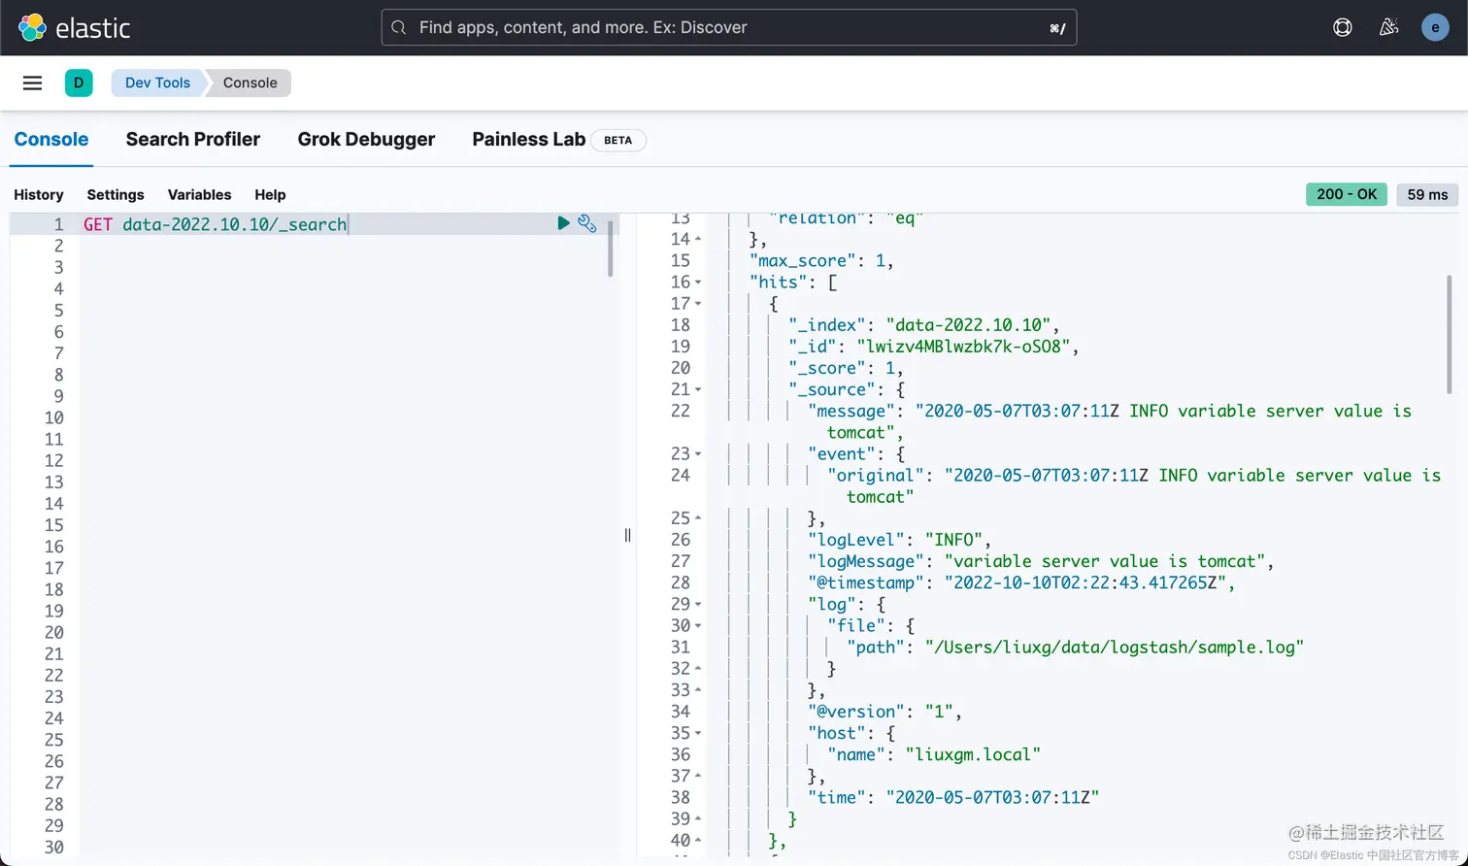Collapse the '_source' object on line 21
Image resolution: width=1468 pixels, height=866 pixels.
(696, 388)
